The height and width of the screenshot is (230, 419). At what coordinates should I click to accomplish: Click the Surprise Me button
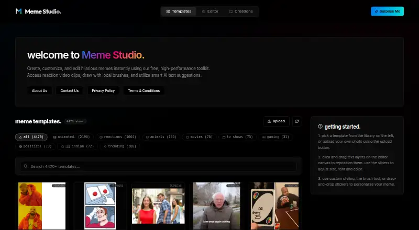387,11
